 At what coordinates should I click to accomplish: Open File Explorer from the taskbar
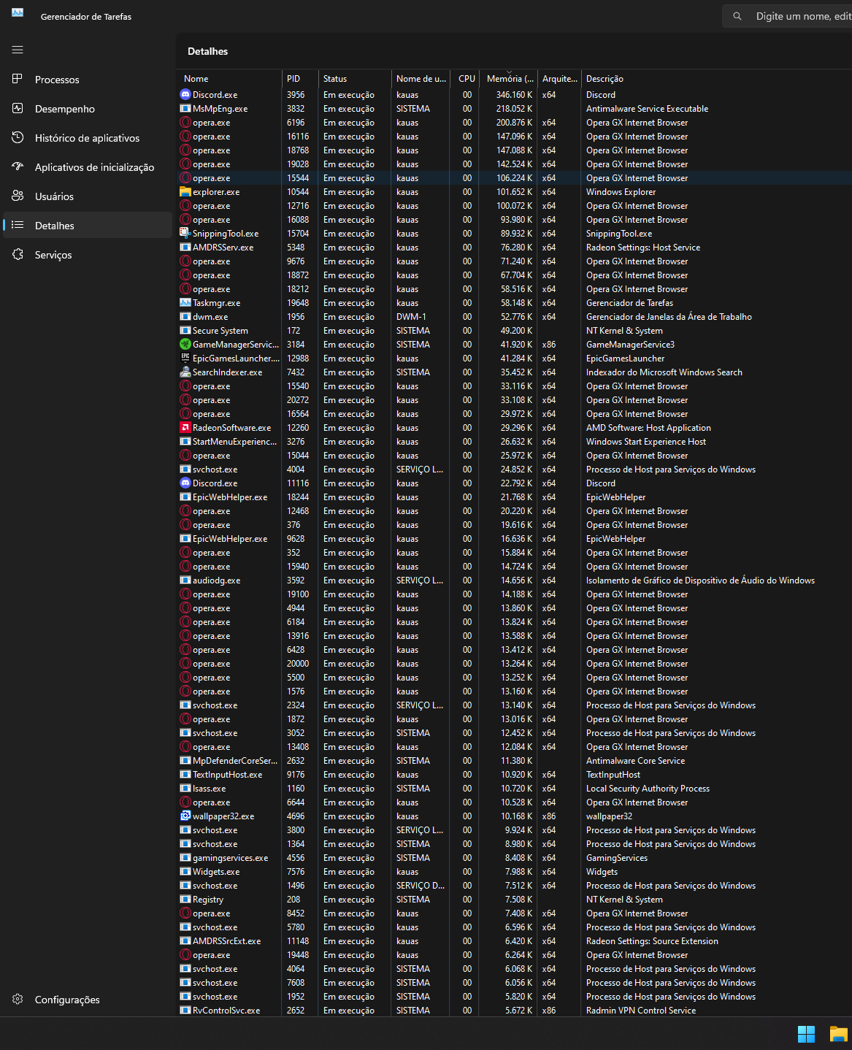tap(838, 1034)
